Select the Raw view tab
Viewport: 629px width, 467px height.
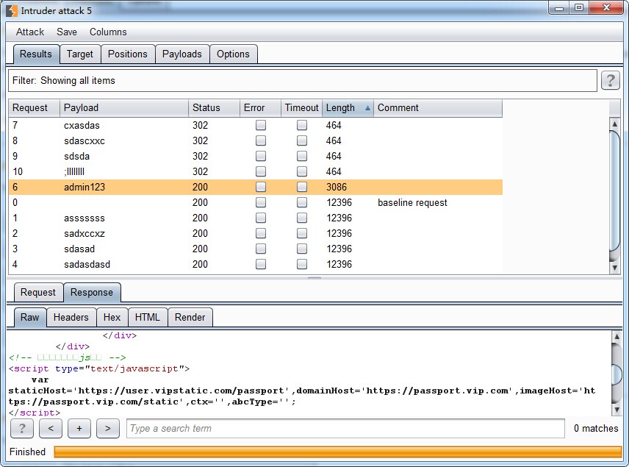pyautogui.click(x=30, y=317)
